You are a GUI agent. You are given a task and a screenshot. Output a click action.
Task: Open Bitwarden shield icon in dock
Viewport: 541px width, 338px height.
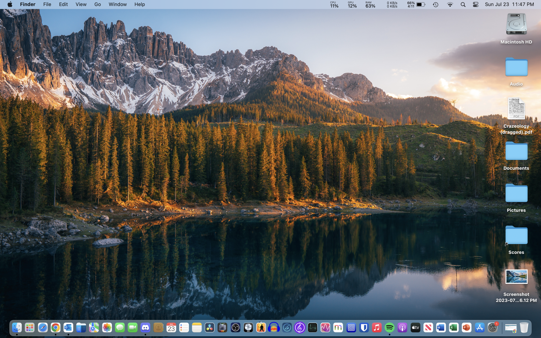click(364, 328)
